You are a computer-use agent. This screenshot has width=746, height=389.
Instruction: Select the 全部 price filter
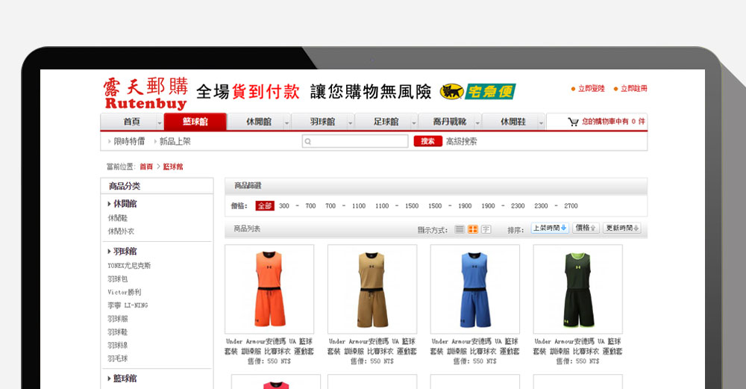[x=265, y=206]
